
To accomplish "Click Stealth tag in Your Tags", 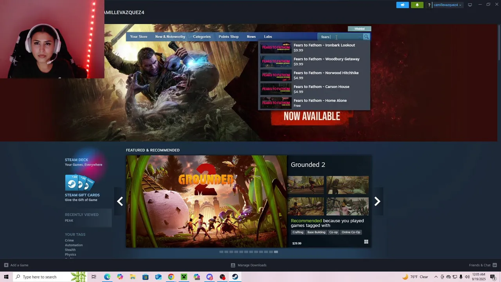I will pyautogui.click(x=70, y=250).
